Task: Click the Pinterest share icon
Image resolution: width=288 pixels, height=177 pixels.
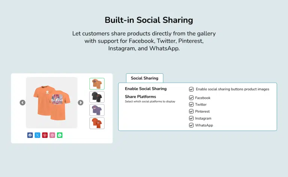Action: [x=45, y=135]
